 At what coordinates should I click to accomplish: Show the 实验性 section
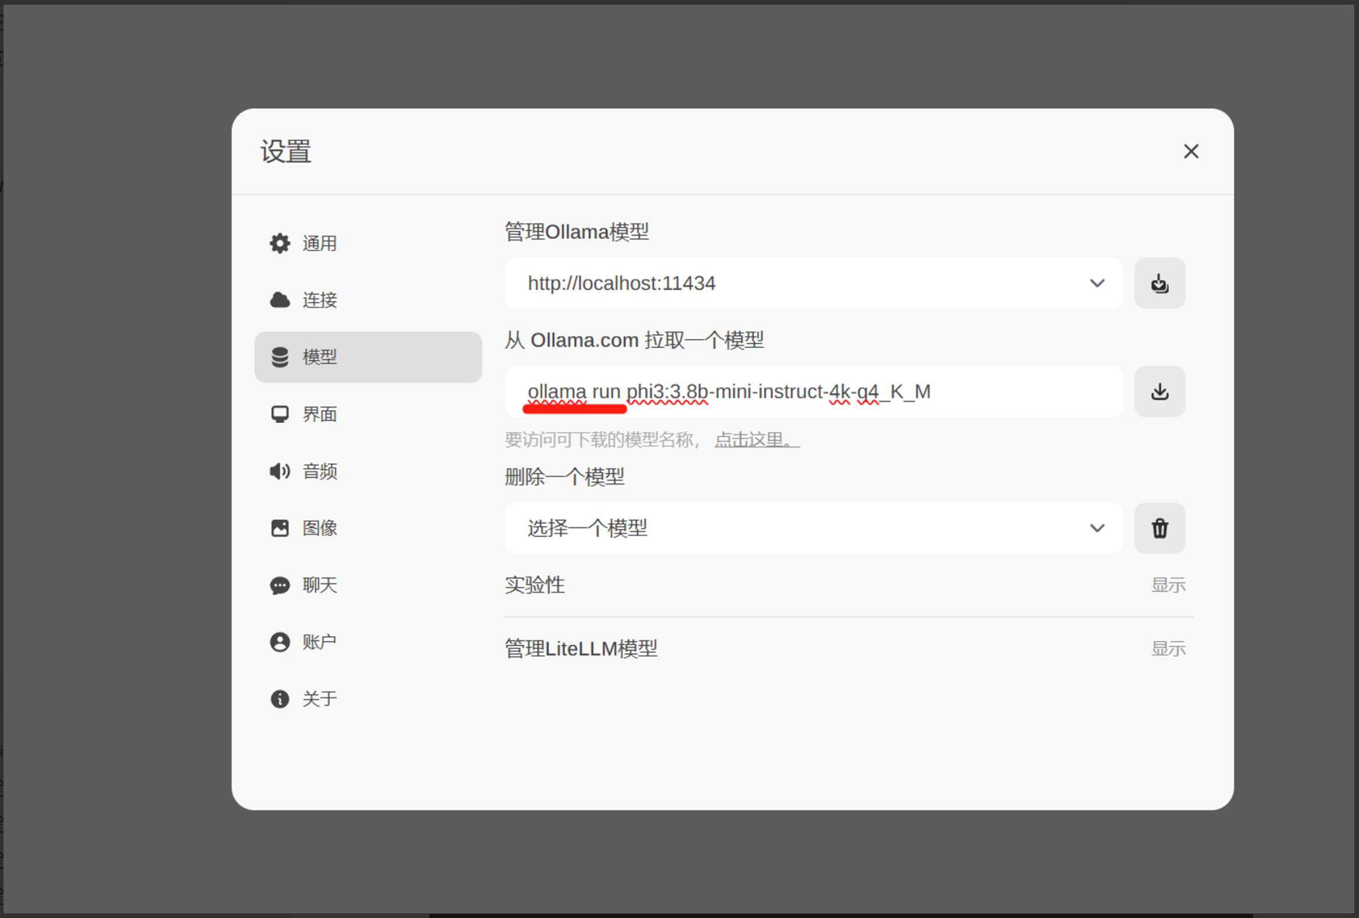(x=1167, y=585)
